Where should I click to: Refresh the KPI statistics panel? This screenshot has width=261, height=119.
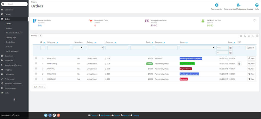(x=254, y=20)
